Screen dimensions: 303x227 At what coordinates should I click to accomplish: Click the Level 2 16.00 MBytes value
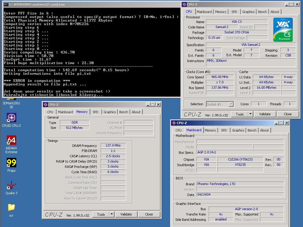pyautogui.click(x=266, y=87)
